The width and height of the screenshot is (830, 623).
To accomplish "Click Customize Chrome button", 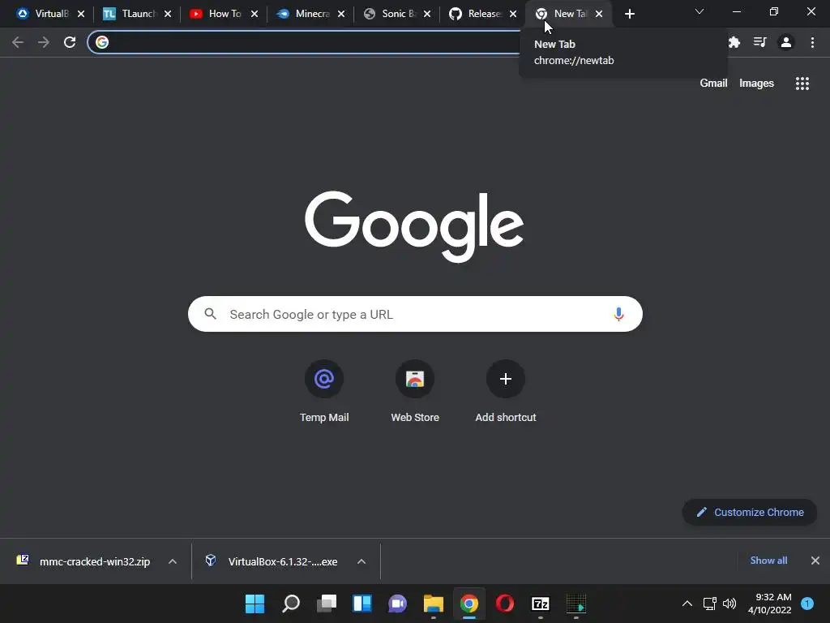I will coord(750,513).
